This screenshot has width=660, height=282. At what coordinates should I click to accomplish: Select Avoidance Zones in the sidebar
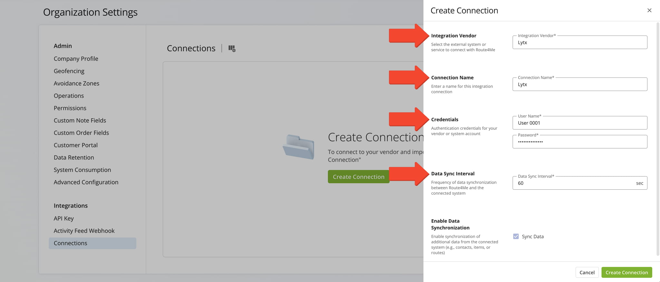tap(76, 83)
